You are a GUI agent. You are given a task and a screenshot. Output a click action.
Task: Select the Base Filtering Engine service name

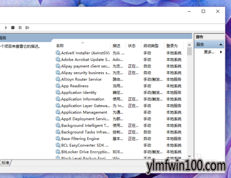pyautogui.click(x=80, y=139)
